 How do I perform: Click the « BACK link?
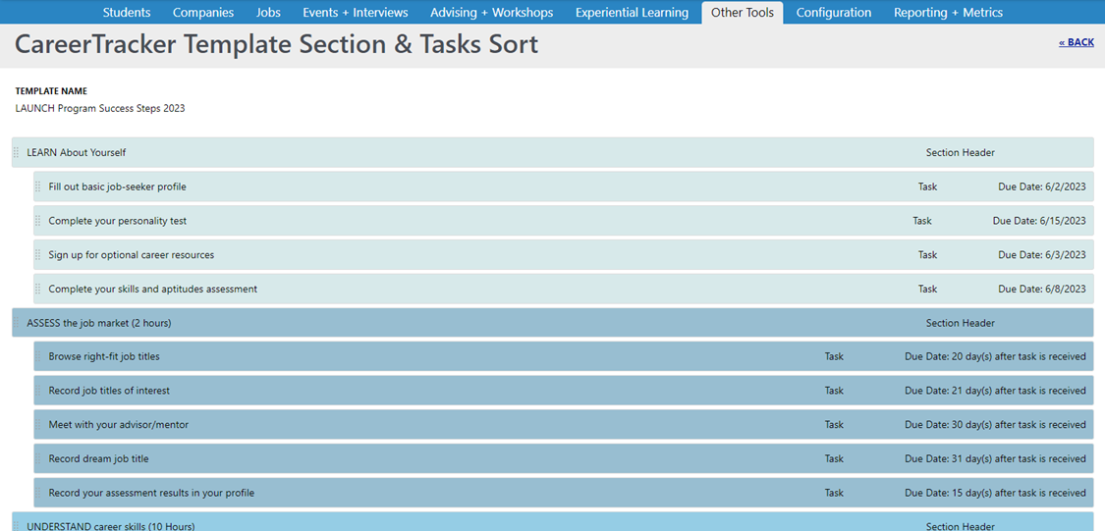click(1077, 43)
